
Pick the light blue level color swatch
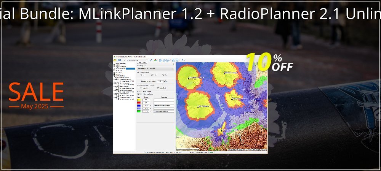point(139,109)
